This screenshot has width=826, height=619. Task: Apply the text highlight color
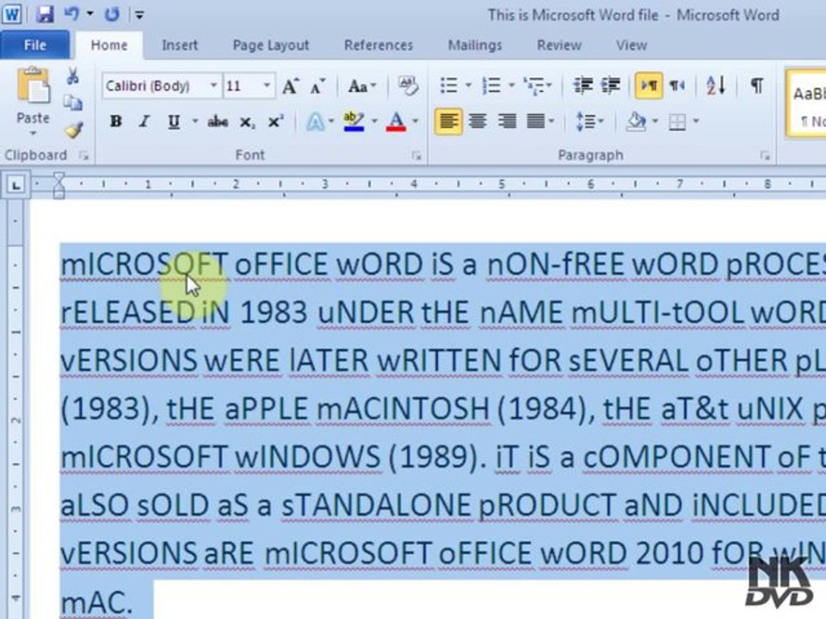click(354, 121)
